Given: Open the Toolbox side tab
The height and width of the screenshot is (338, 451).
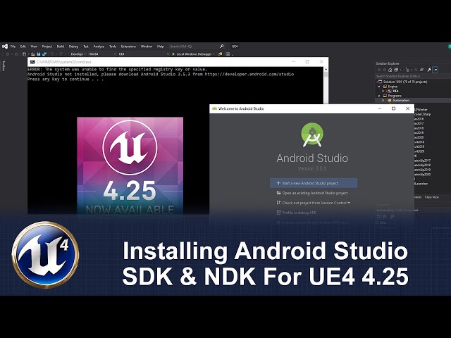Looking at the screenshot, I should pyautogui.click(x=4, y=65).
